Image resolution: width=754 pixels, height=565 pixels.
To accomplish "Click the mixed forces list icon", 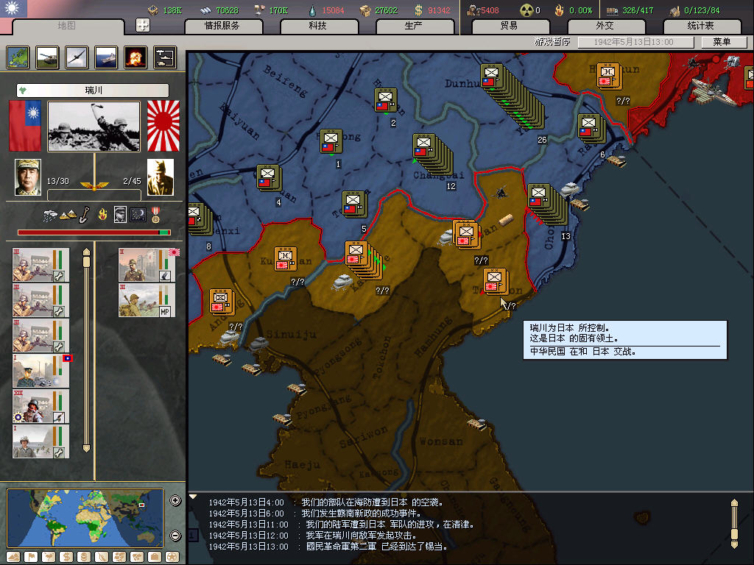I will [x=165, y=57].
